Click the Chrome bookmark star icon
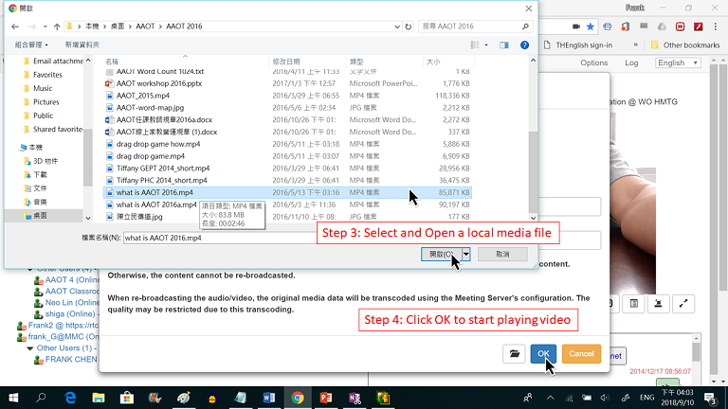 pos(590,27)
